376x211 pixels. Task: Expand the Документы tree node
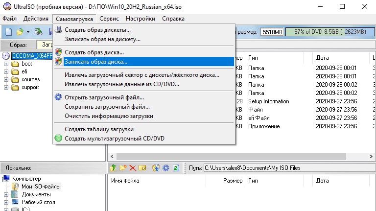point(6,194)
